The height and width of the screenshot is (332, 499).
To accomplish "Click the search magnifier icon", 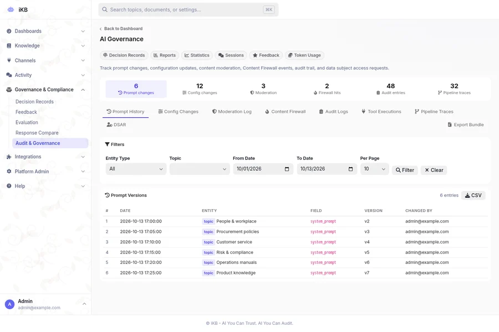I will pos(105,9).
